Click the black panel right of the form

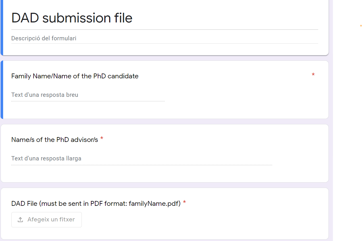[x=347, y=128]
